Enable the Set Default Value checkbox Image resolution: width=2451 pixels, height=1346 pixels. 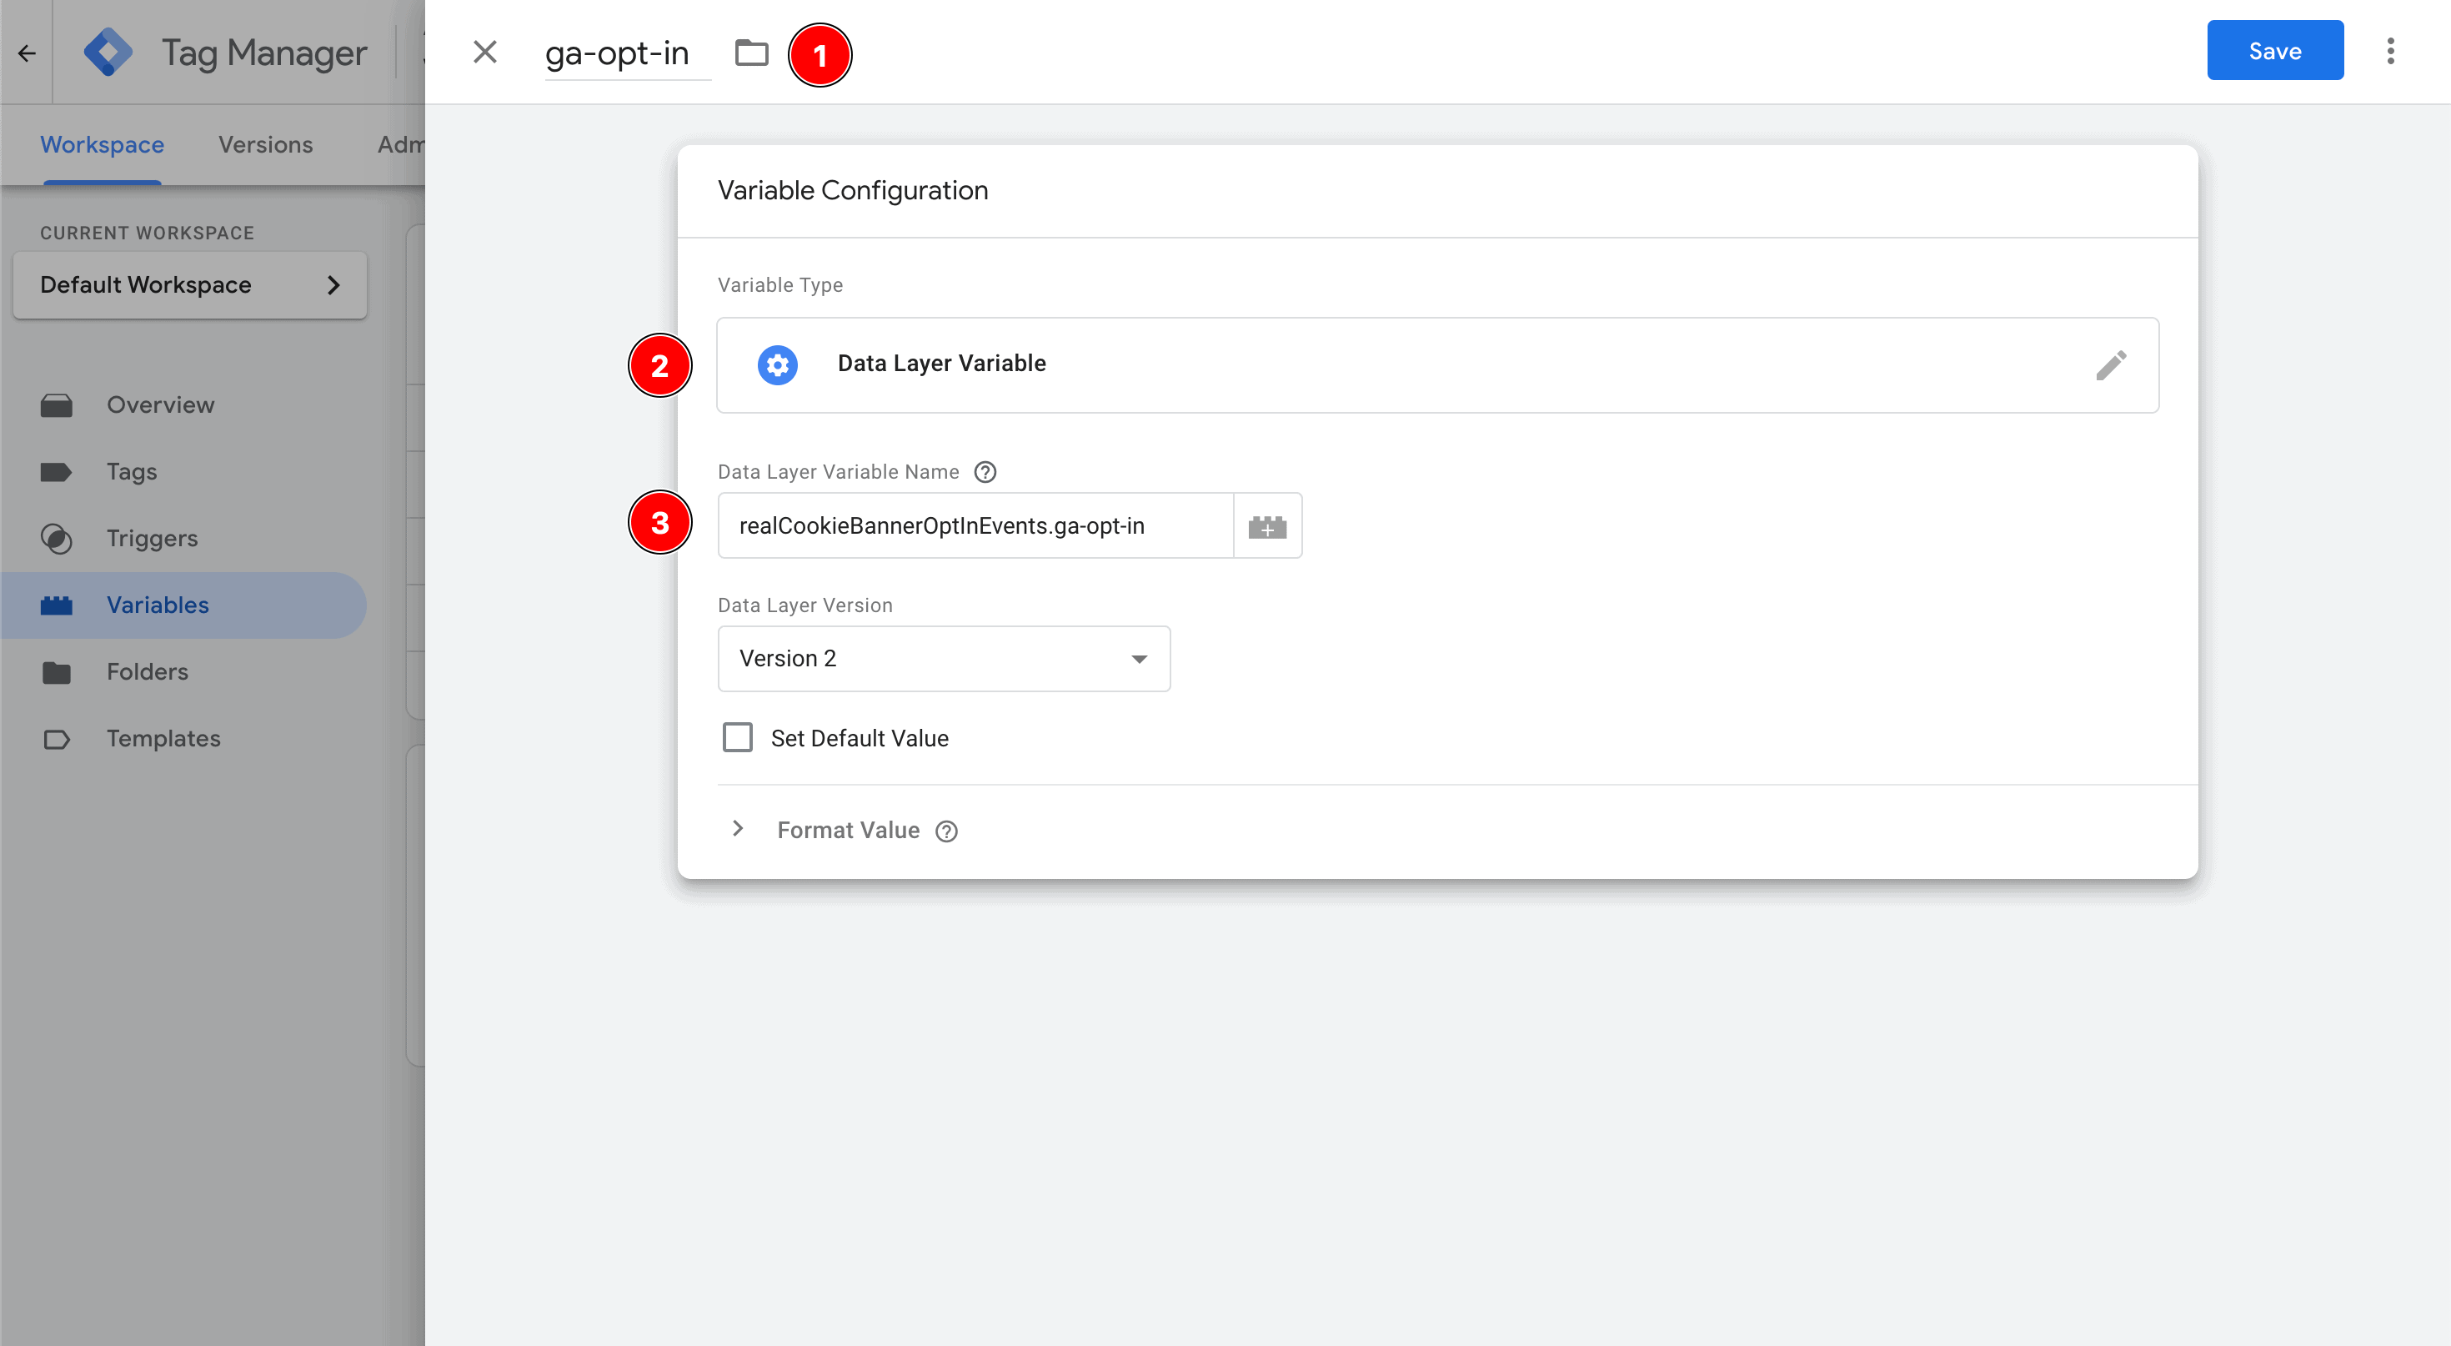(x=738, y=738)
